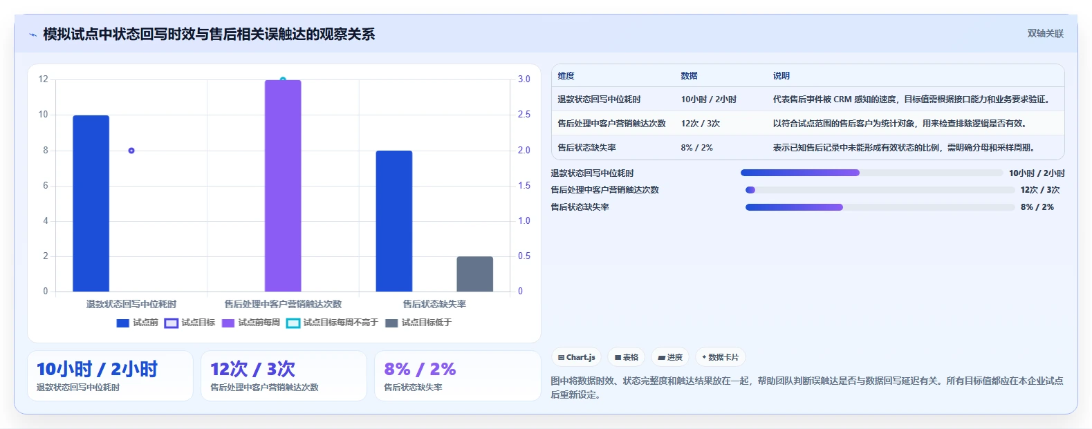Click the 售后处理中客户营销触达次数 progress bar

pos(880,190)
